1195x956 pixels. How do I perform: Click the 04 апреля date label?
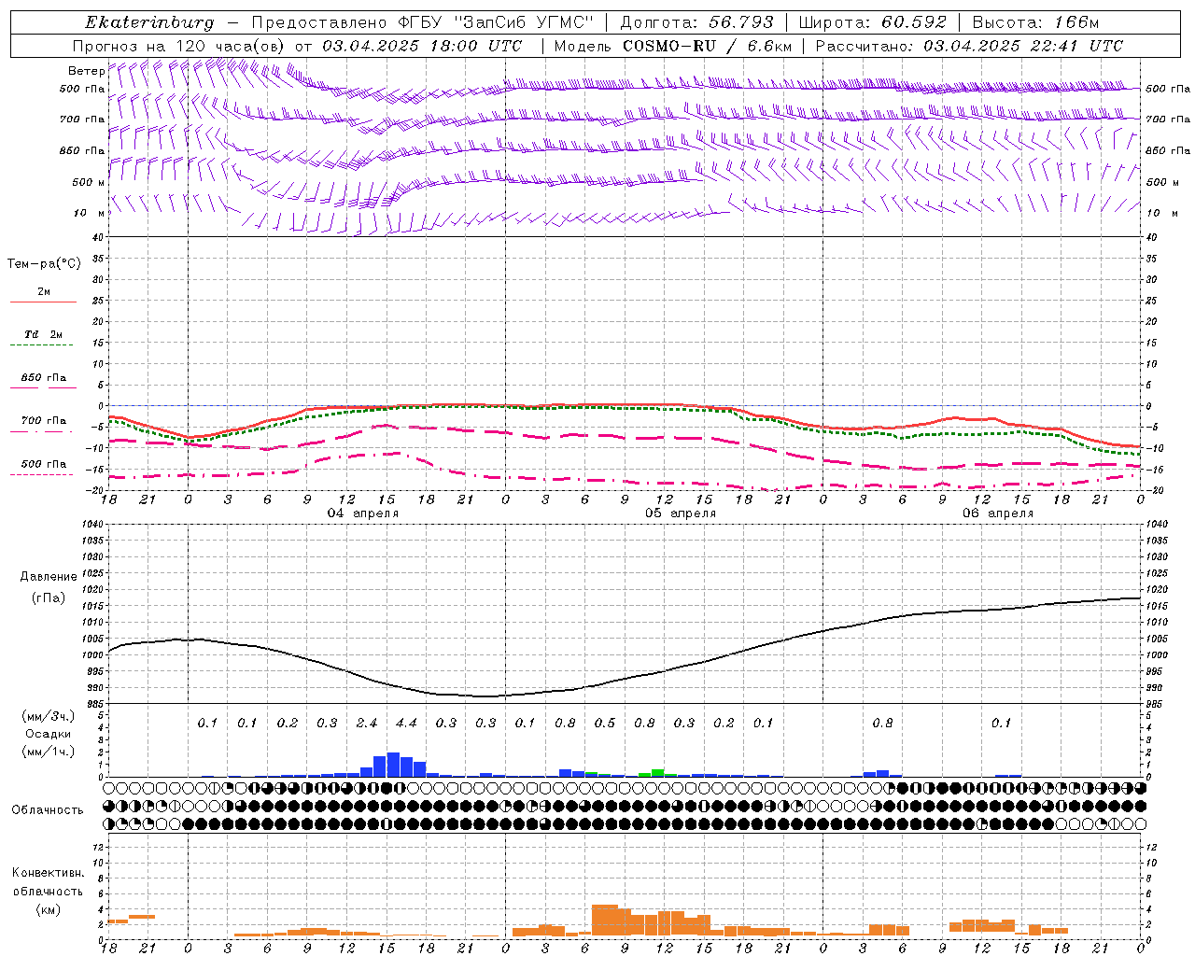click(363, 513)
